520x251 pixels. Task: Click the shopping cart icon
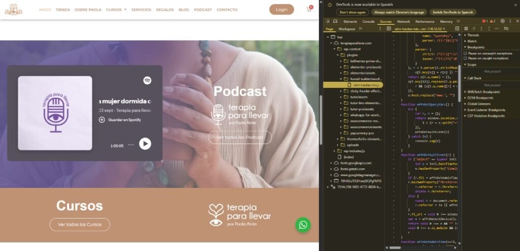[x=309, y=9]
